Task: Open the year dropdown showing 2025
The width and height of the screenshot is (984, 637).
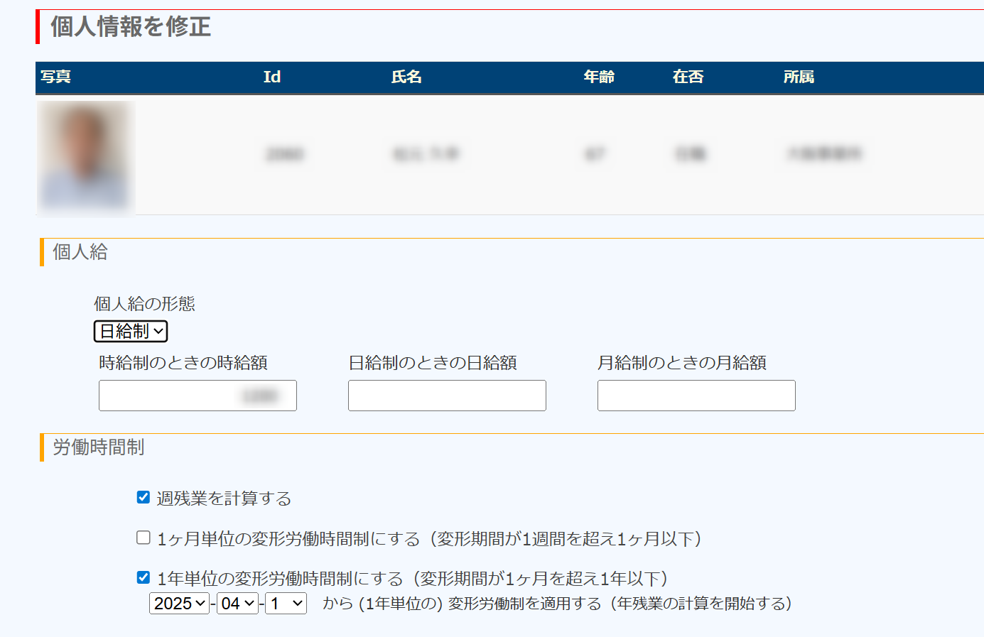Action: pyautogui.click(x=179, y=604)
